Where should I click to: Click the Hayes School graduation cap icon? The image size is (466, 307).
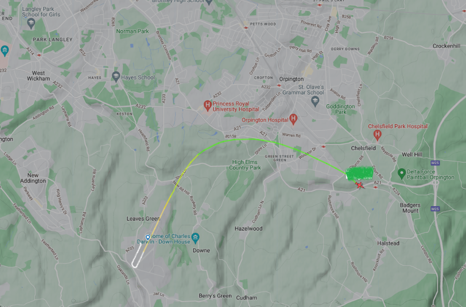click(116, 77)
